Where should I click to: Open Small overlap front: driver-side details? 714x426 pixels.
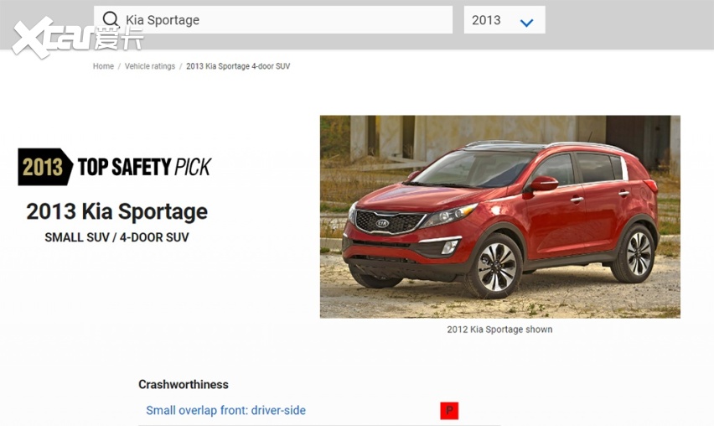(226, 411)
